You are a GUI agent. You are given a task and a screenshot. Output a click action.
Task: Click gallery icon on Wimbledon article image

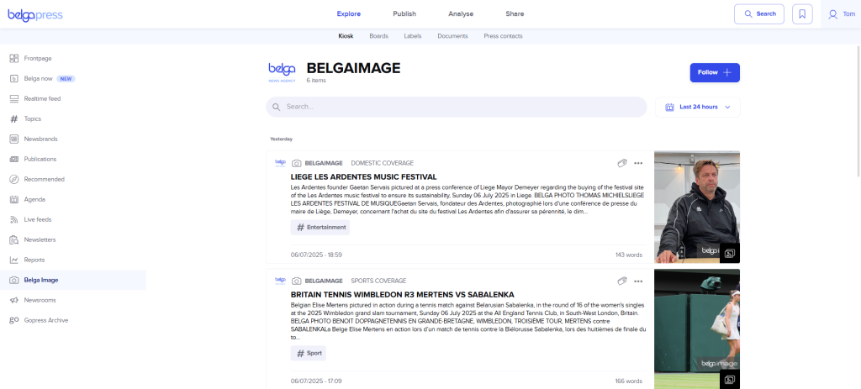point(730,379)
